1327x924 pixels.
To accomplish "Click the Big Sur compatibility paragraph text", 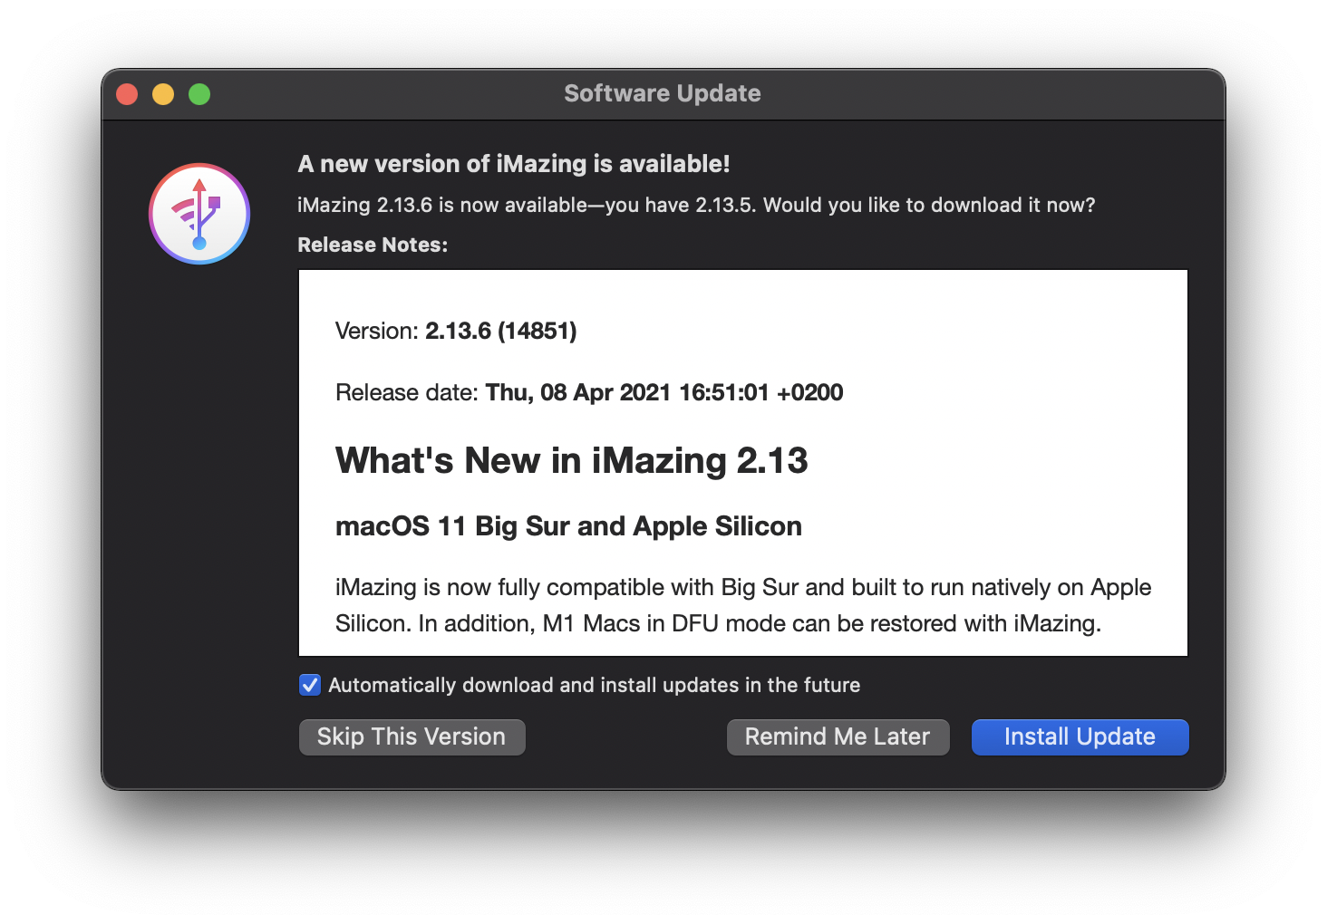I will click(x=742, y=605).
